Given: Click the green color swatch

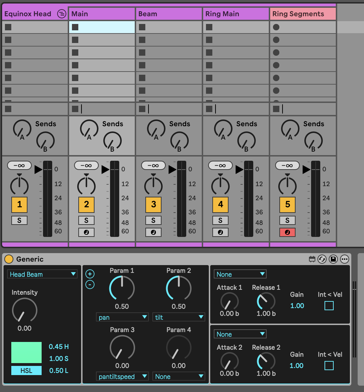Looking at the screenshot, I should point(26,353).
